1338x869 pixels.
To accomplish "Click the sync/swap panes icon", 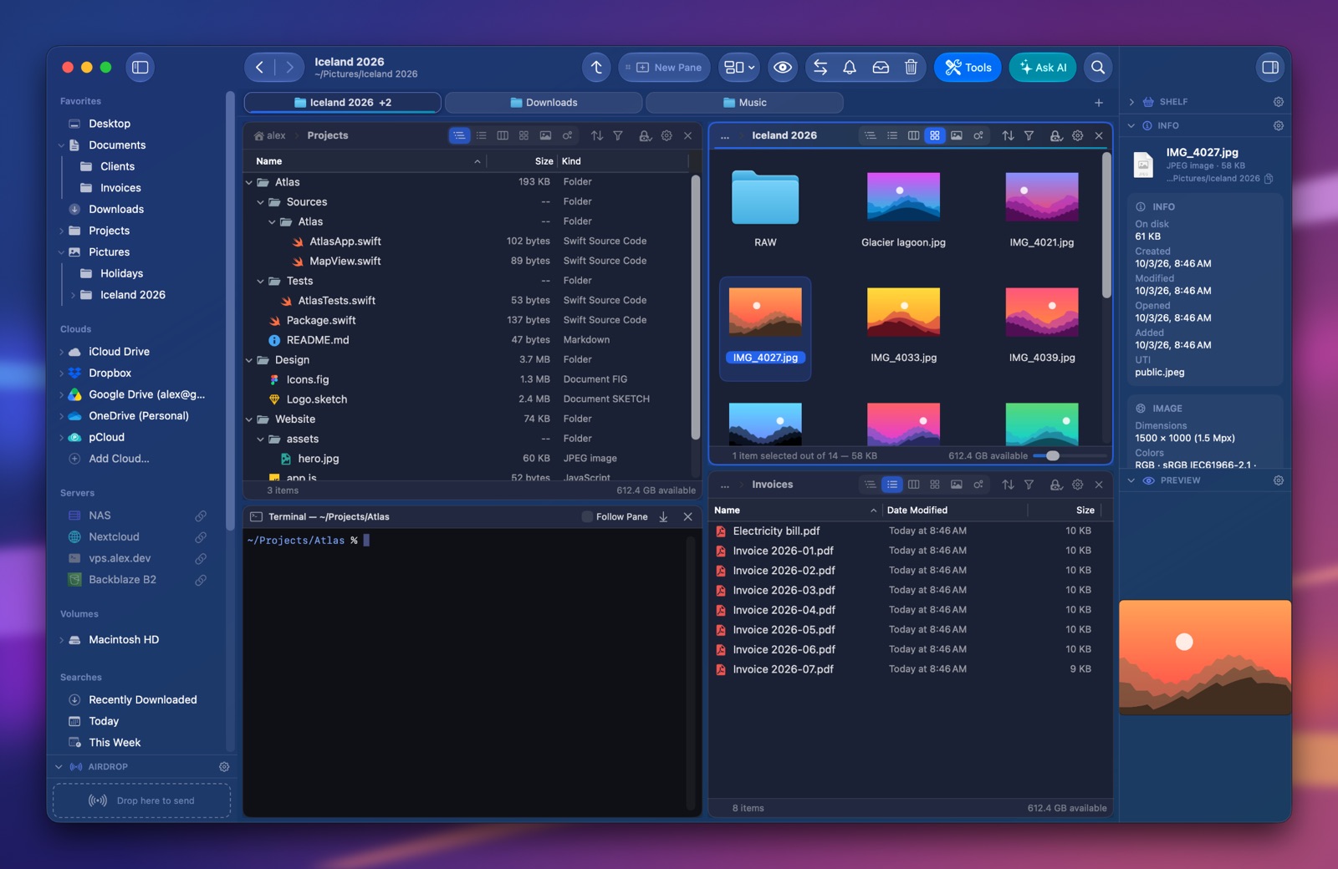I will click(x=820, y=68).
